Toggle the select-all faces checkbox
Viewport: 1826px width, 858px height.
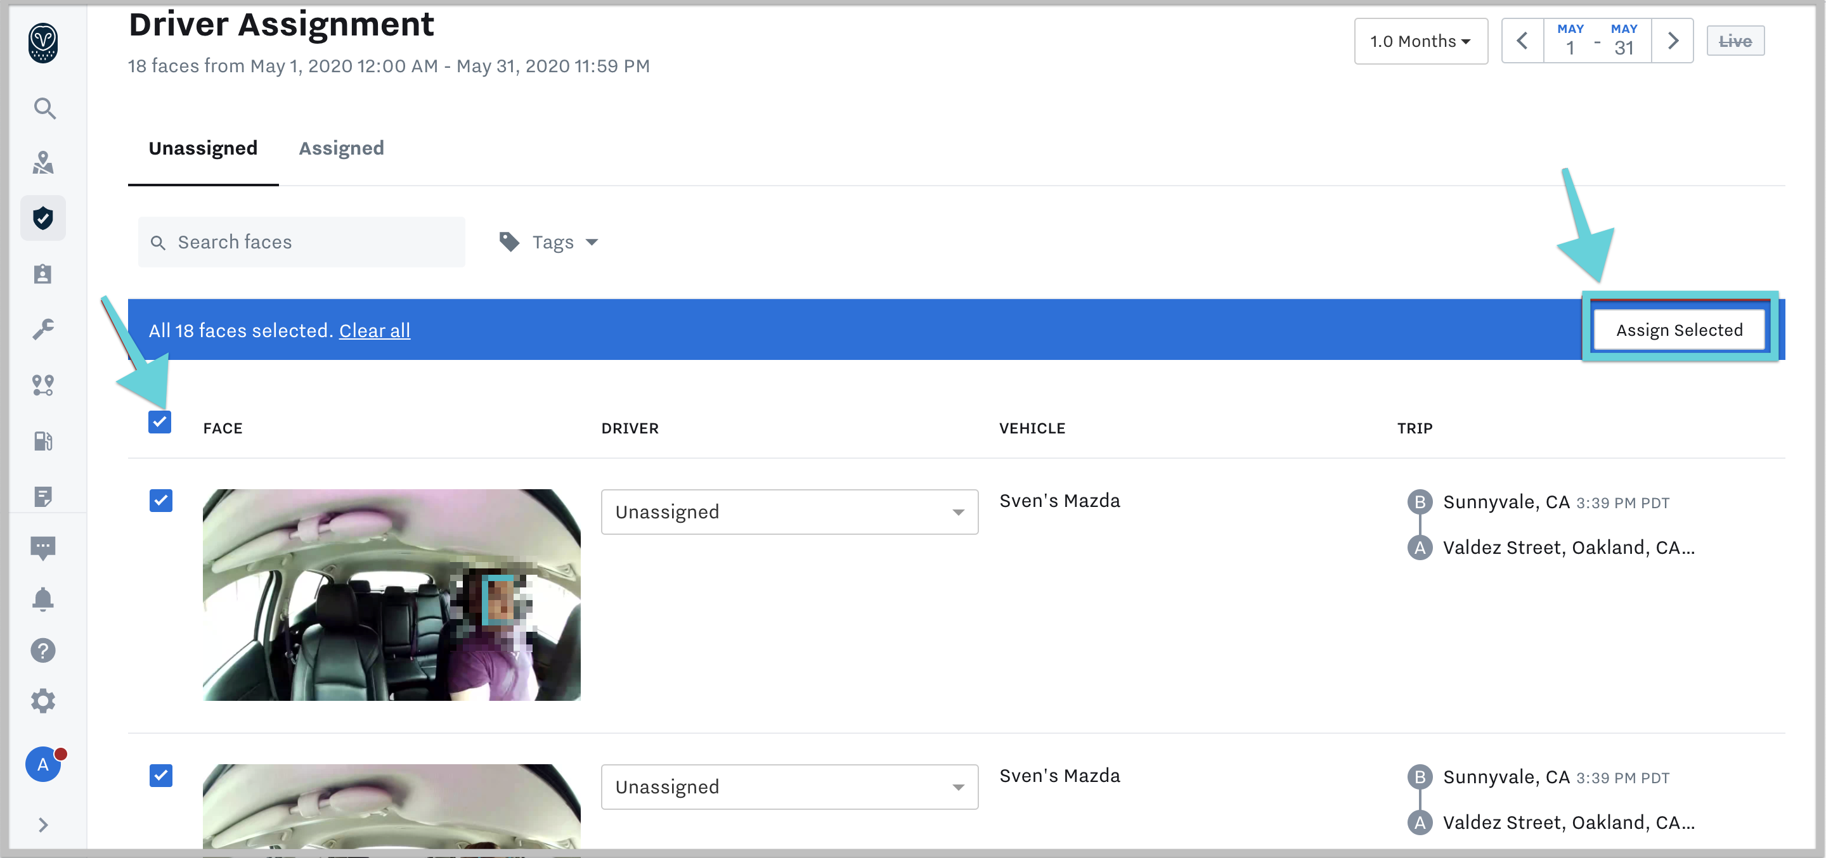160,421
